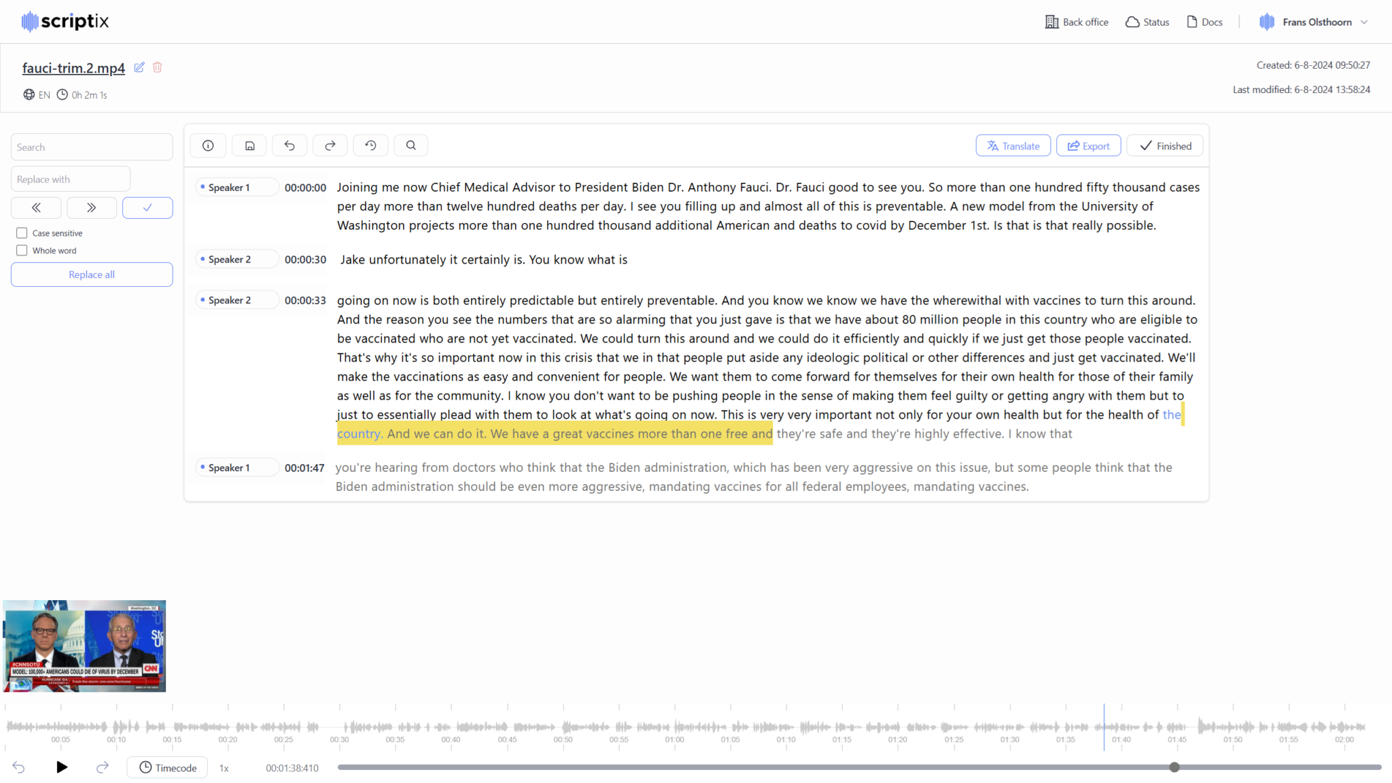This screenshot has height=783, width=1392.
Task: Open Back office in top navigation
Action: pos(1077,22)
